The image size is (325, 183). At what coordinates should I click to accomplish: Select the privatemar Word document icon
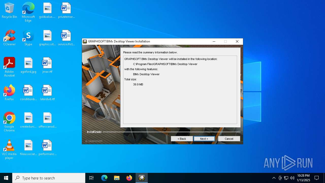tap(66, 11)
